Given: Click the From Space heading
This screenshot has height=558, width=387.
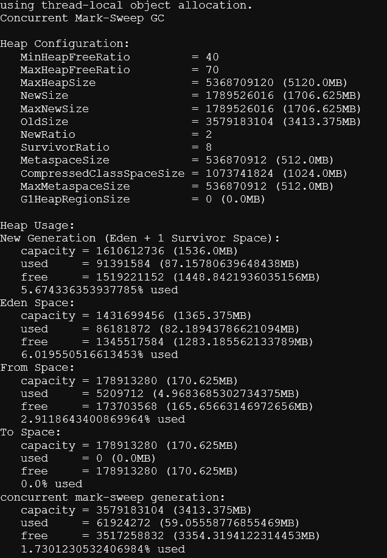Looking at the screenshot, I should pyautogui.click(x=37, y=368).
